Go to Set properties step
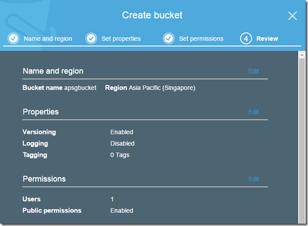 pos(121,39)
